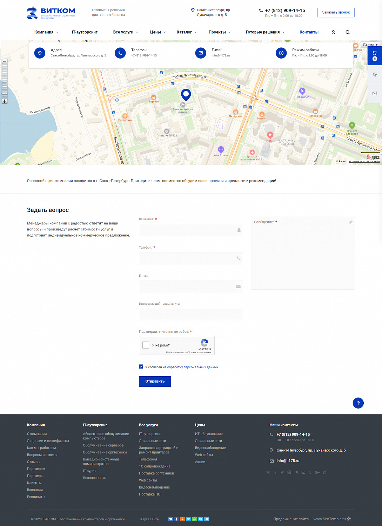Focus the Сообщение text area
This screenshot has width=382, height=526.
point(303,253)
